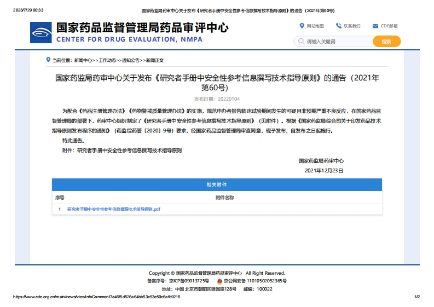Open the 联系我们 link
The image size is (434, 307).
tap(352, 26)
